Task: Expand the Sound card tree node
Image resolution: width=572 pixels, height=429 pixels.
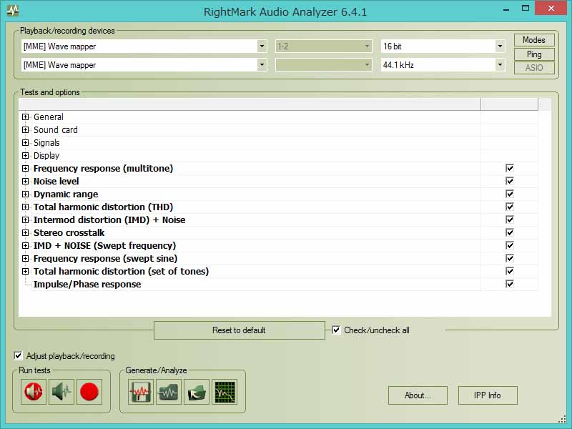Action: click(25, 130)
